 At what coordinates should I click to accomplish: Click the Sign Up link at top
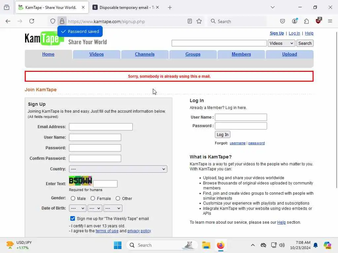pos(277,33)
